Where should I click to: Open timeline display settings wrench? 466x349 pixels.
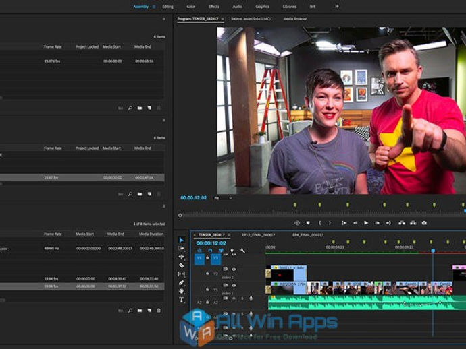(243, 251)
